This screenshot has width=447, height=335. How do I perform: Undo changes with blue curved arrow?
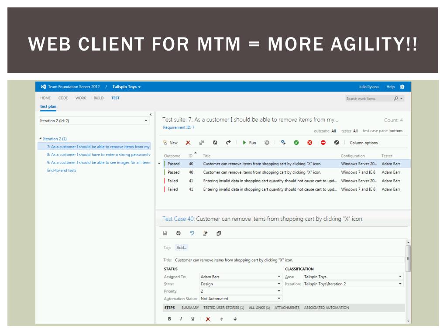[192, 233]
